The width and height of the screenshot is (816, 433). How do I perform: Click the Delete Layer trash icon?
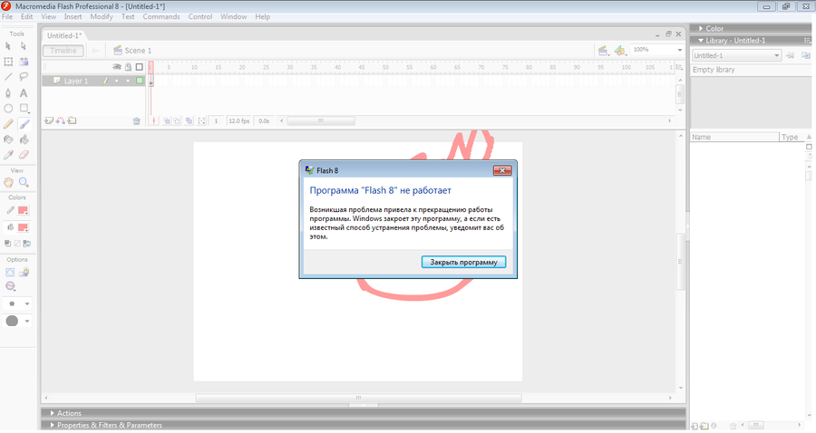pyautogui.click(x=136, y=121)
